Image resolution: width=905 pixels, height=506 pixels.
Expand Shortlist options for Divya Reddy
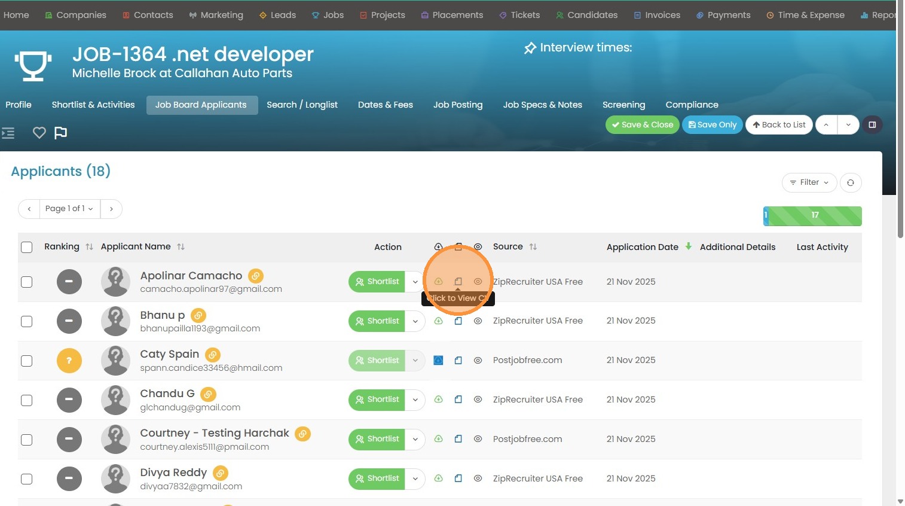pyautogui.click(x=415, y=478)
